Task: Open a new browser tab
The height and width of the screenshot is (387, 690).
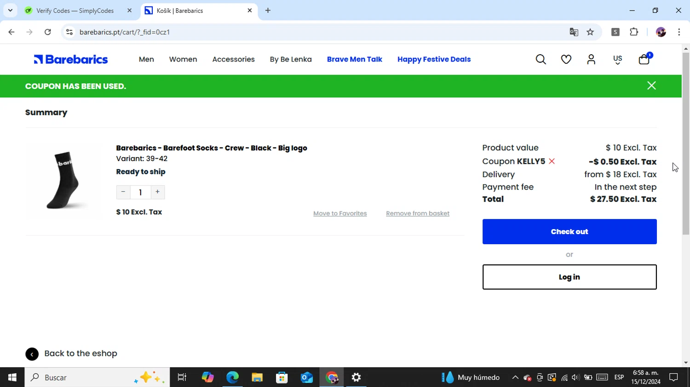Action: (268, 10)
